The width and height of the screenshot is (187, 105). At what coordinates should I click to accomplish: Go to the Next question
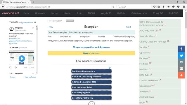(x=129, y=27)
